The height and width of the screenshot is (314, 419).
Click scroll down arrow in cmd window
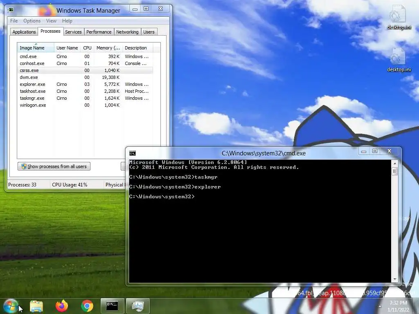(395, 279)
